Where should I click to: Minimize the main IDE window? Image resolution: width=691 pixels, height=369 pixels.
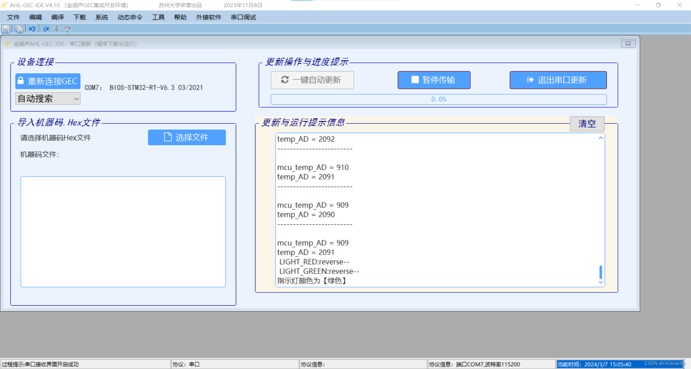pyautogui.click(x=637, y=5)
